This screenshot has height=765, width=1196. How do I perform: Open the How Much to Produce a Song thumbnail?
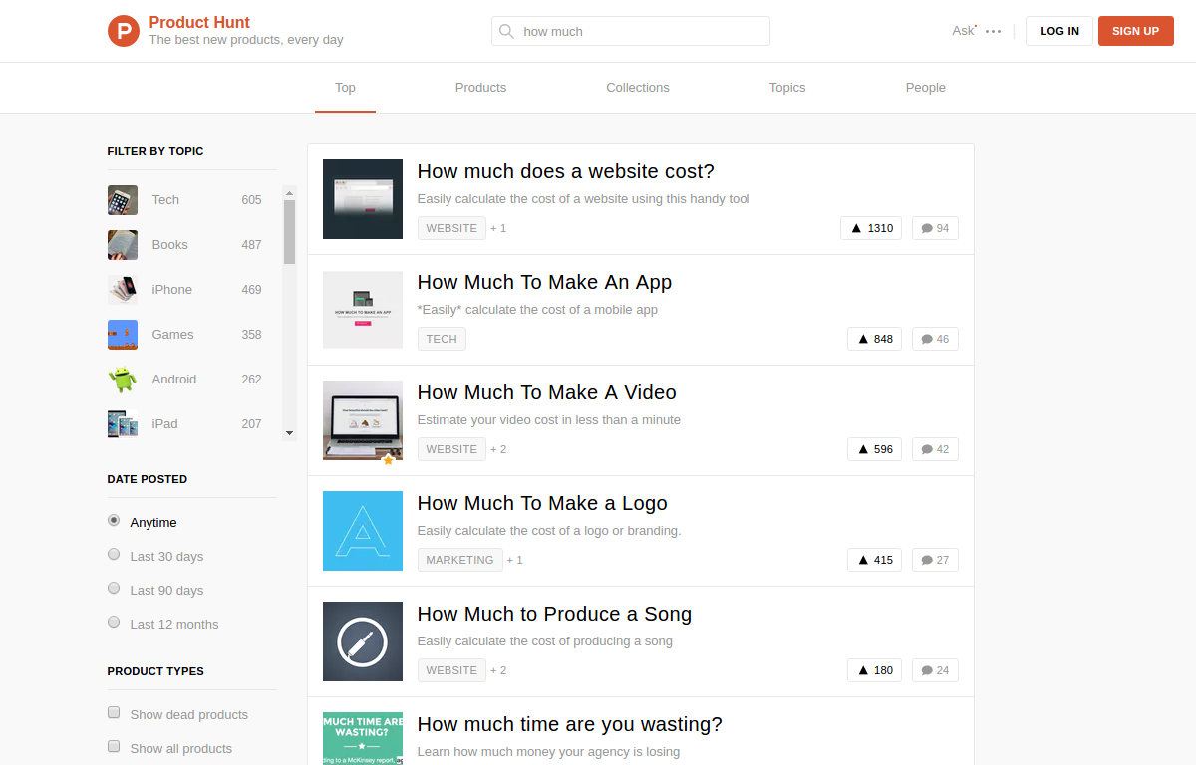(363, 641)
